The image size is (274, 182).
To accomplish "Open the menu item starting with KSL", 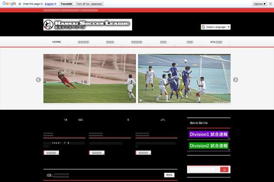I will (x=216, y=42).
